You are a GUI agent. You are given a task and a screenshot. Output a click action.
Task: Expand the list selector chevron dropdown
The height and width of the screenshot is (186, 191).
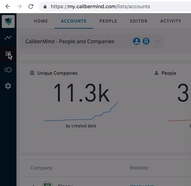click(157, 41)
